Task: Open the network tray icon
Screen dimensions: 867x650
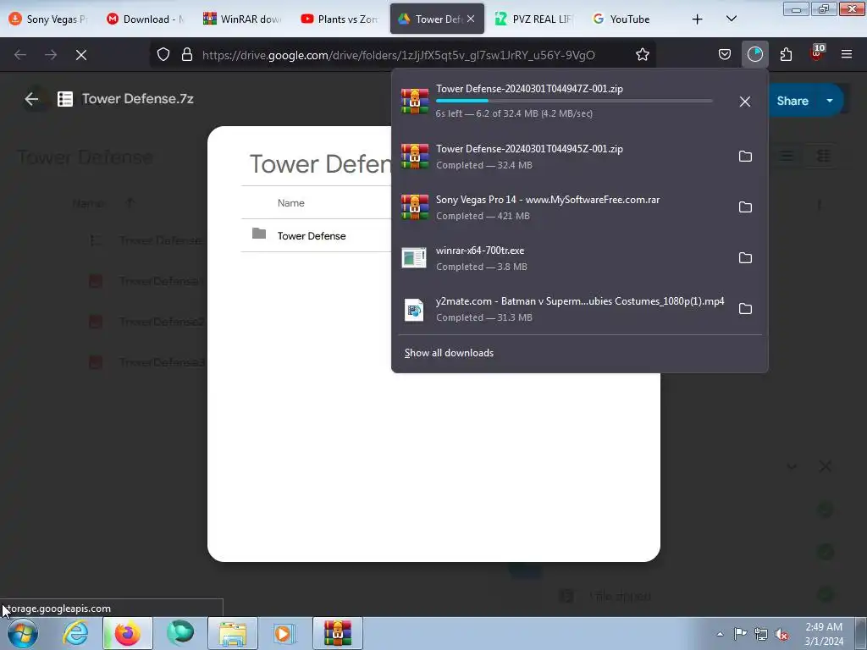Action: point(761,634)
